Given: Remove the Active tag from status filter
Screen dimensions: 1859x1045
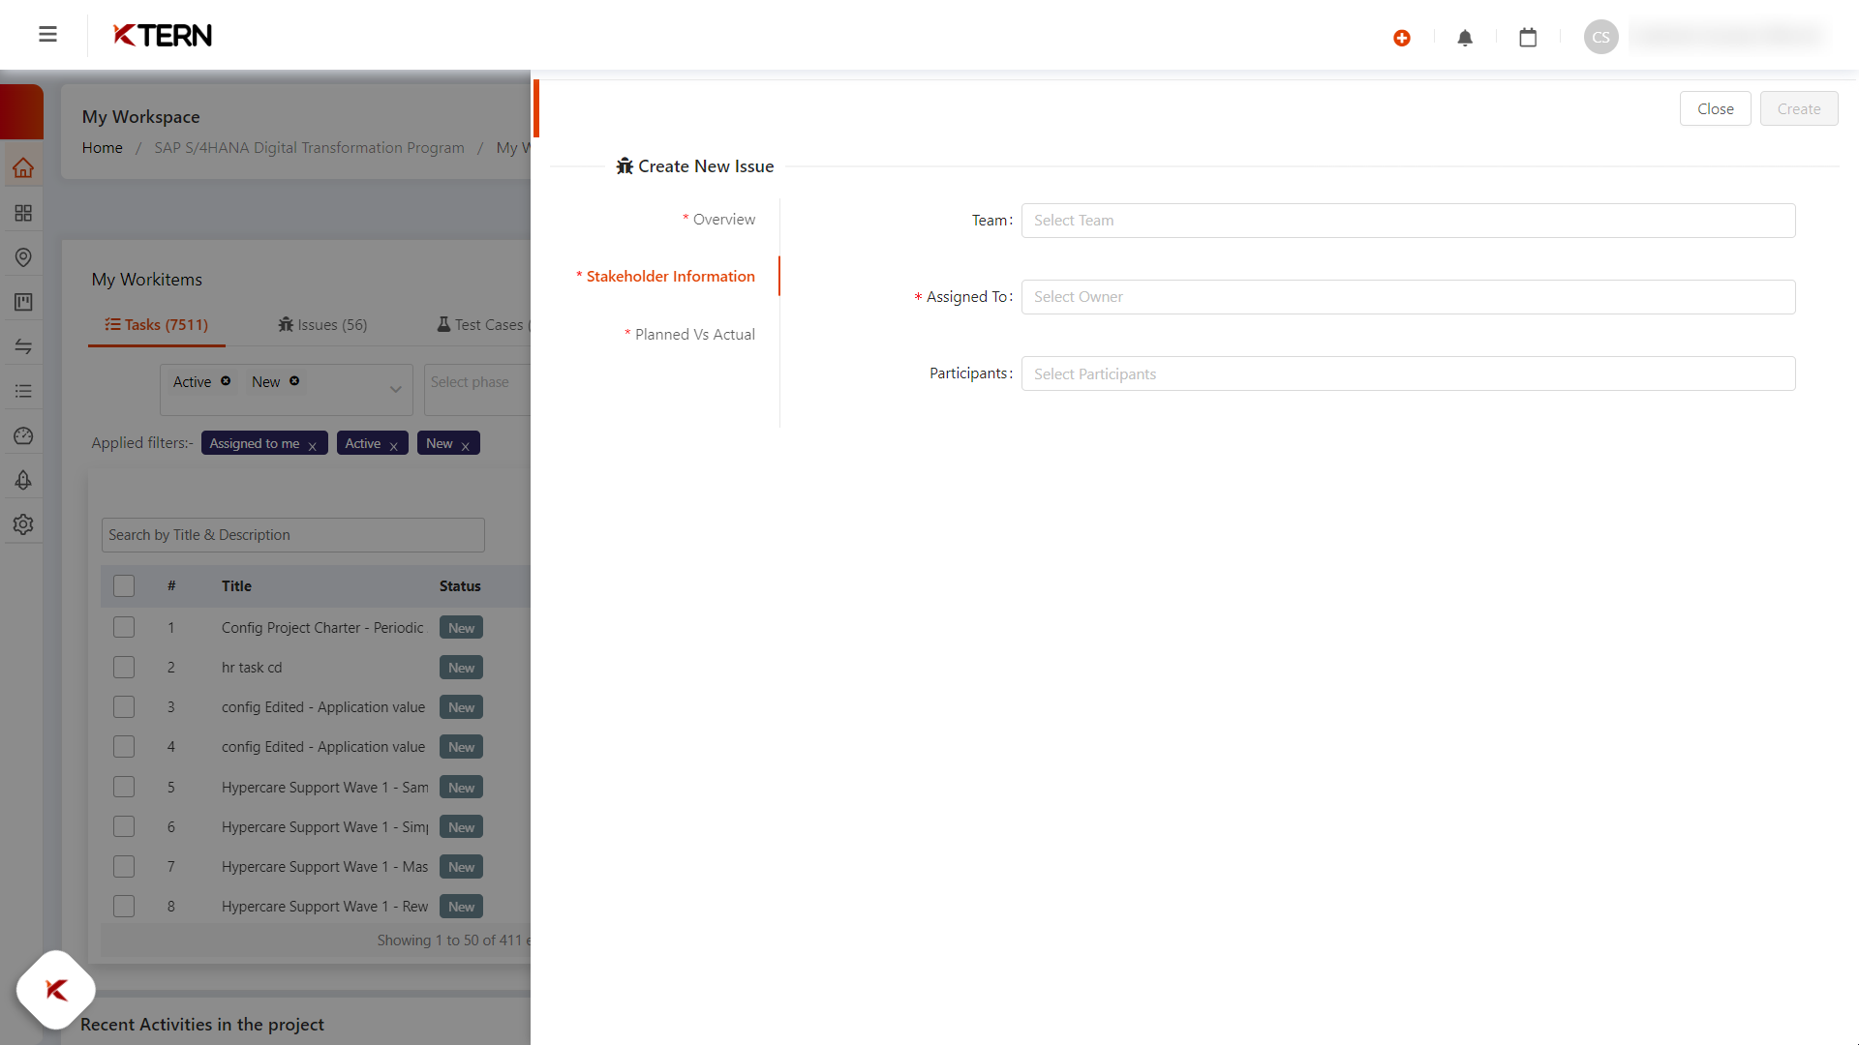Looking at the screenshot, I should [x=226, y=381].
